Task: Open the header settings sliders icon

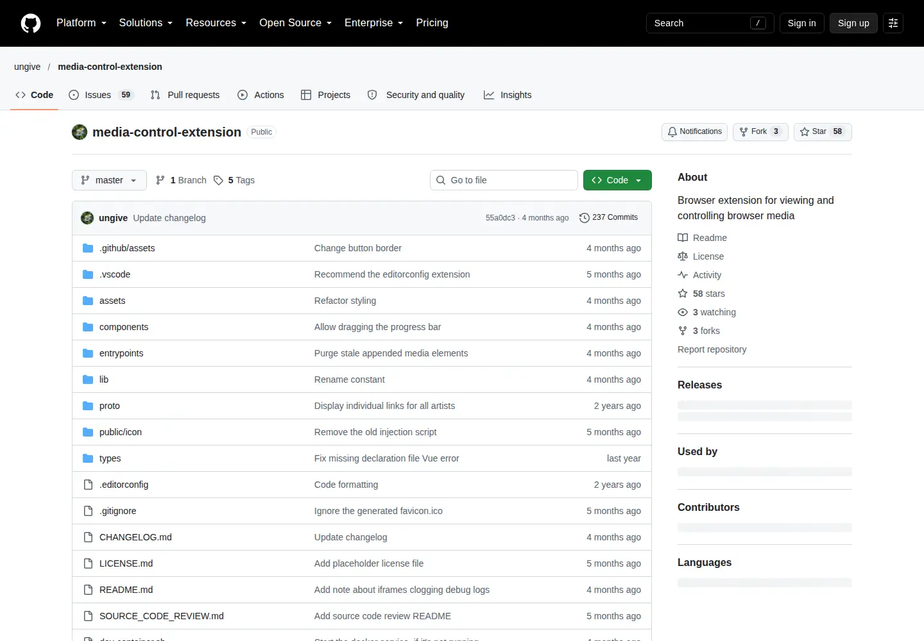Action: [893, 23]
